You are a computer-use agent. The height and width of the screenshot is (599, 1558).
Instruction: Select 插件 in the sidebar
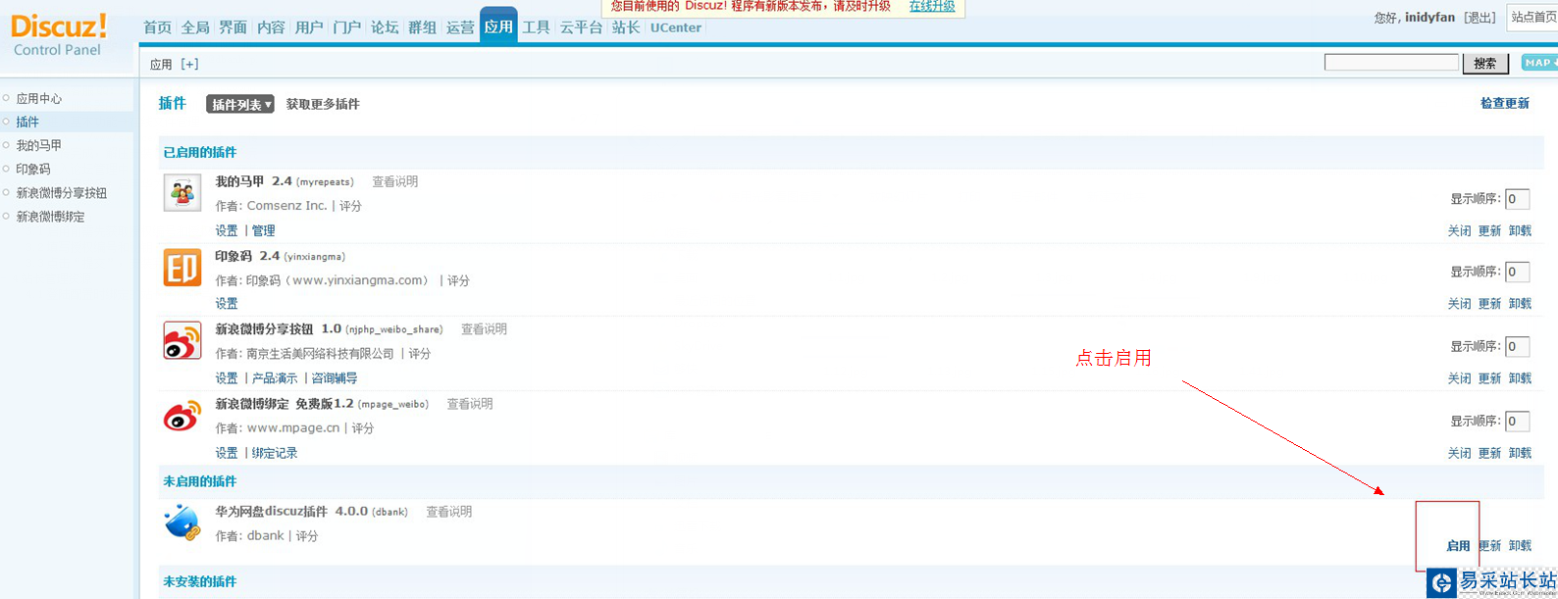point(27,123)
